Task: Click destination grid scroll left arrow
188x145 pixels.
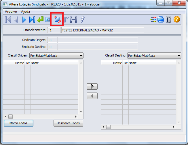Action: [x=103, y=127]
